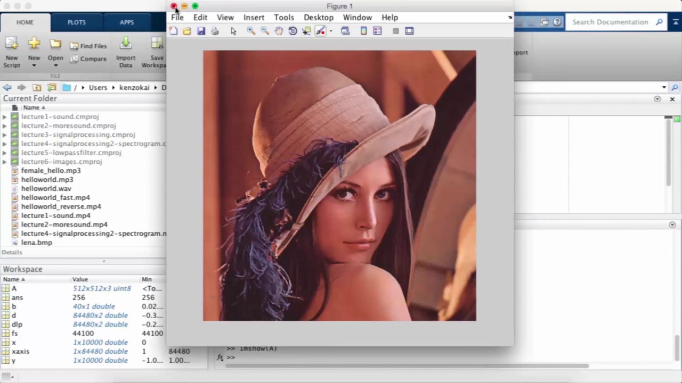Screen dimensions: 682x383
Task: Open file via folder icon in Figure toolbar
Action: point(187,31)
